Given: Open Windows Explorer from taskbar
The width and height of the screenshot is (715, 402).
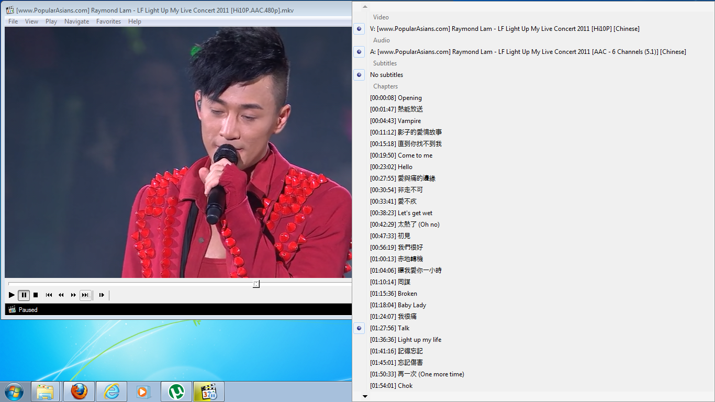Looking at the screenshot, I should click(46, 392).
